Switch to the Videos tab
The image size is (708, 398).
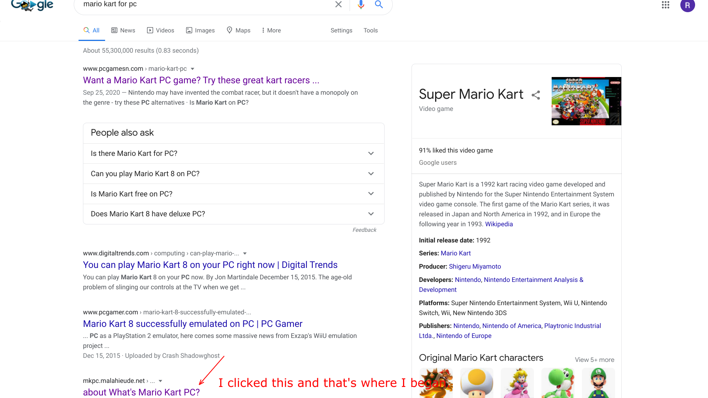coord(160,30)
